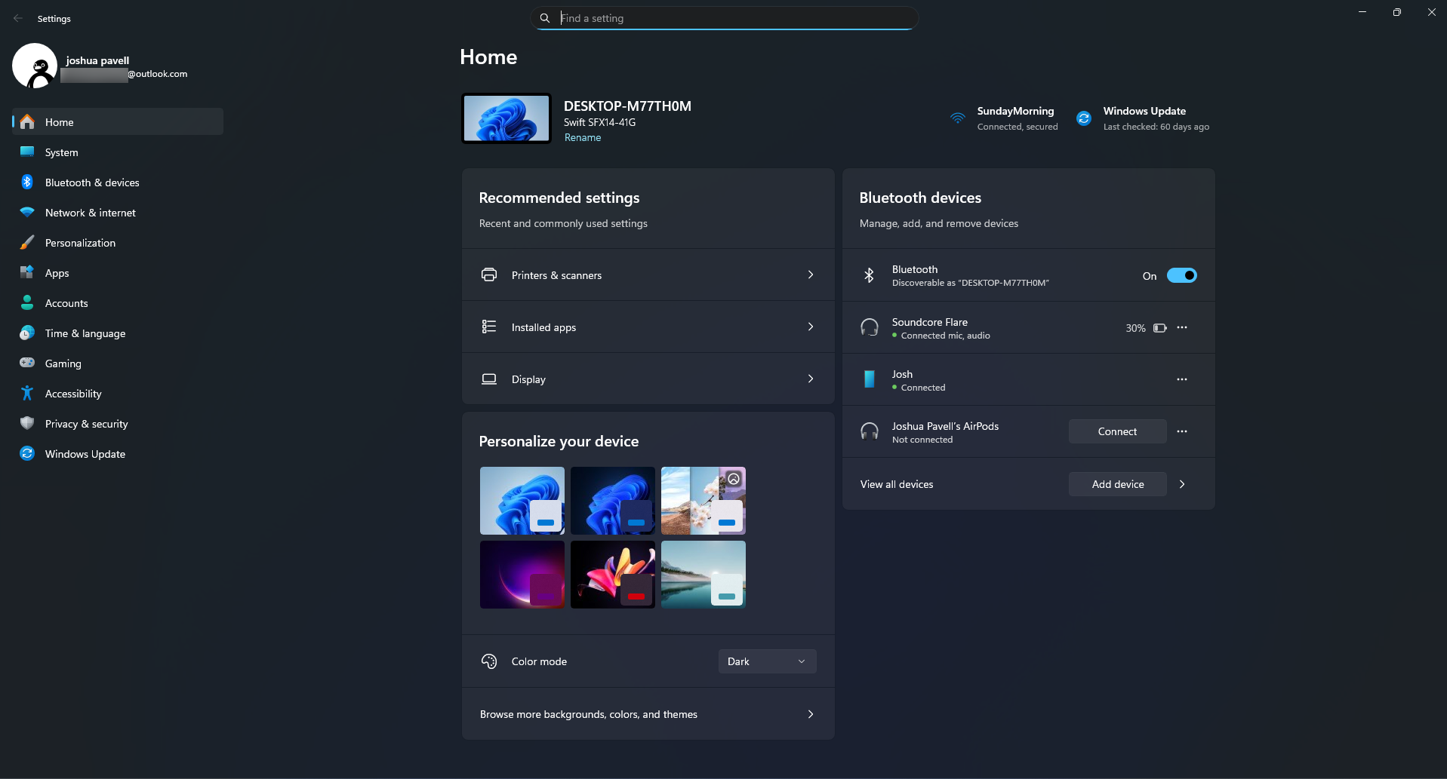Viewport: 1447px width, 779px height.
Task: Click the Network & internet wifi icon
Action: click(x=27, y=212)
